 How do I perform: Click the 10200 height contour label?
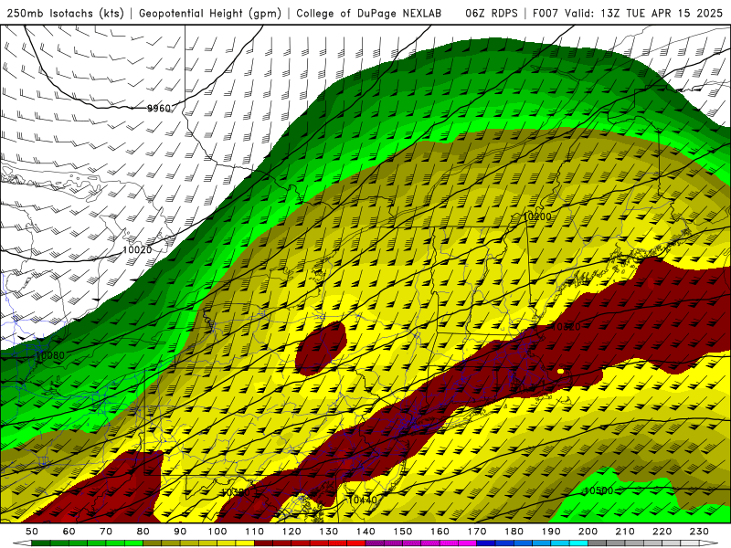tap(536, 216)
